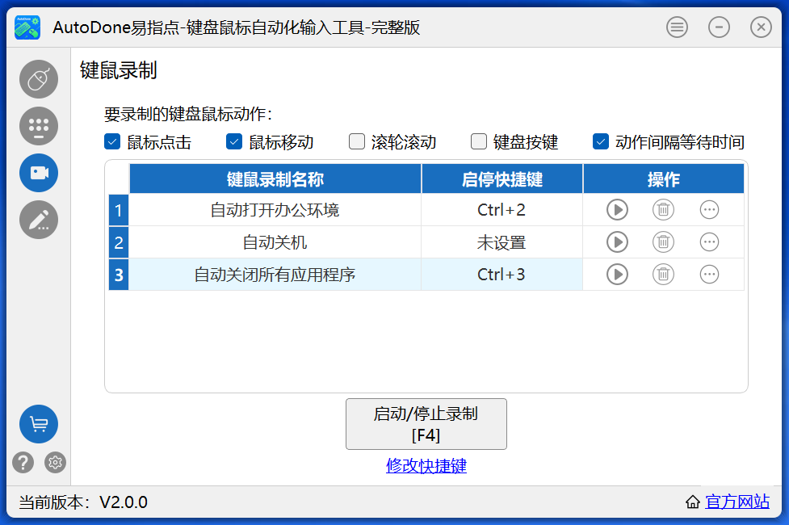Select the 自动关机 name cell
The image size is (789, 525).
(x=275, y=242)
